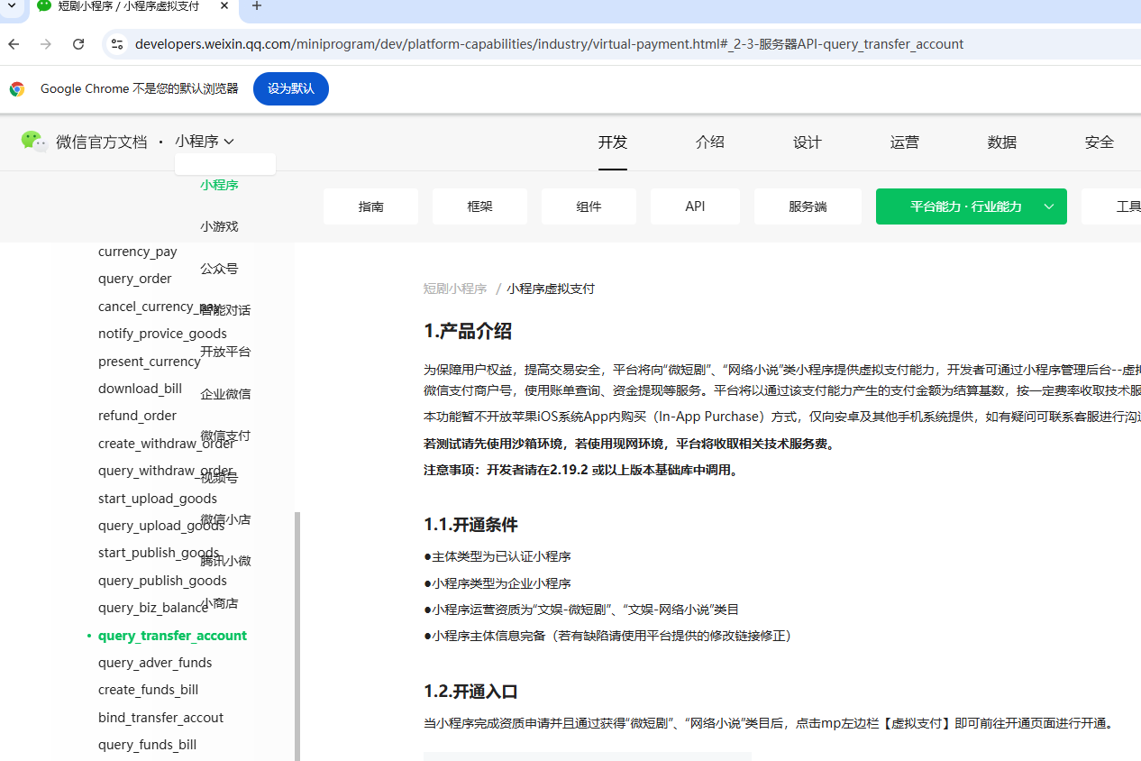This screenshot has height=761, width=1141.
Task: Open query_transfer_account in sidebar
Action: [172, 636]
